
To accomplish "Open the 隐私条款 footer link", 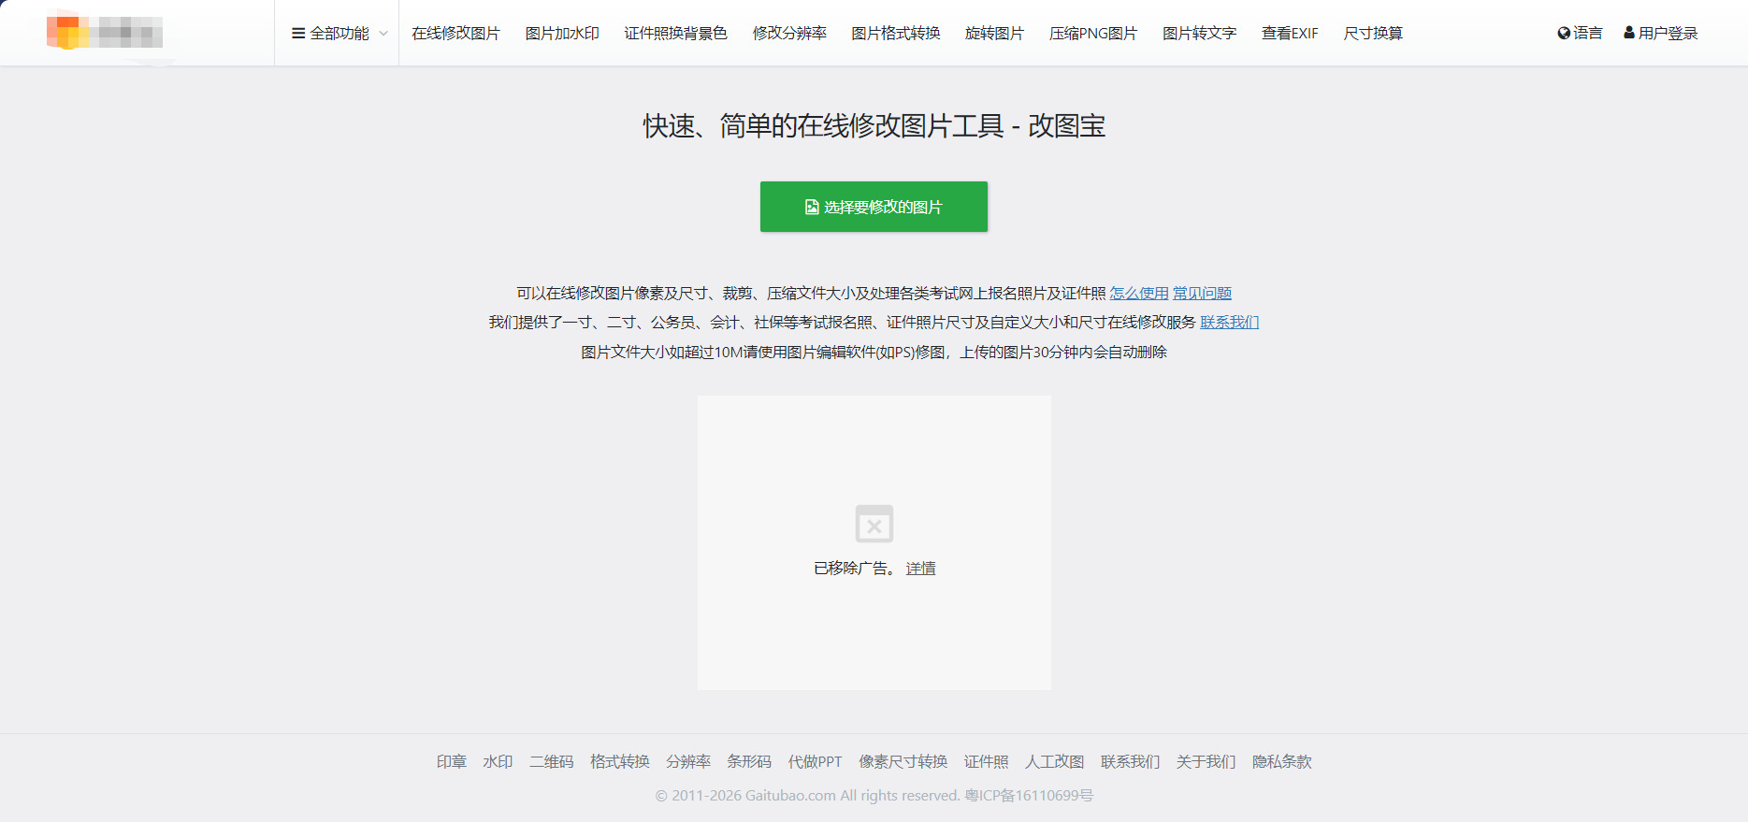I will pos(1282,762).
